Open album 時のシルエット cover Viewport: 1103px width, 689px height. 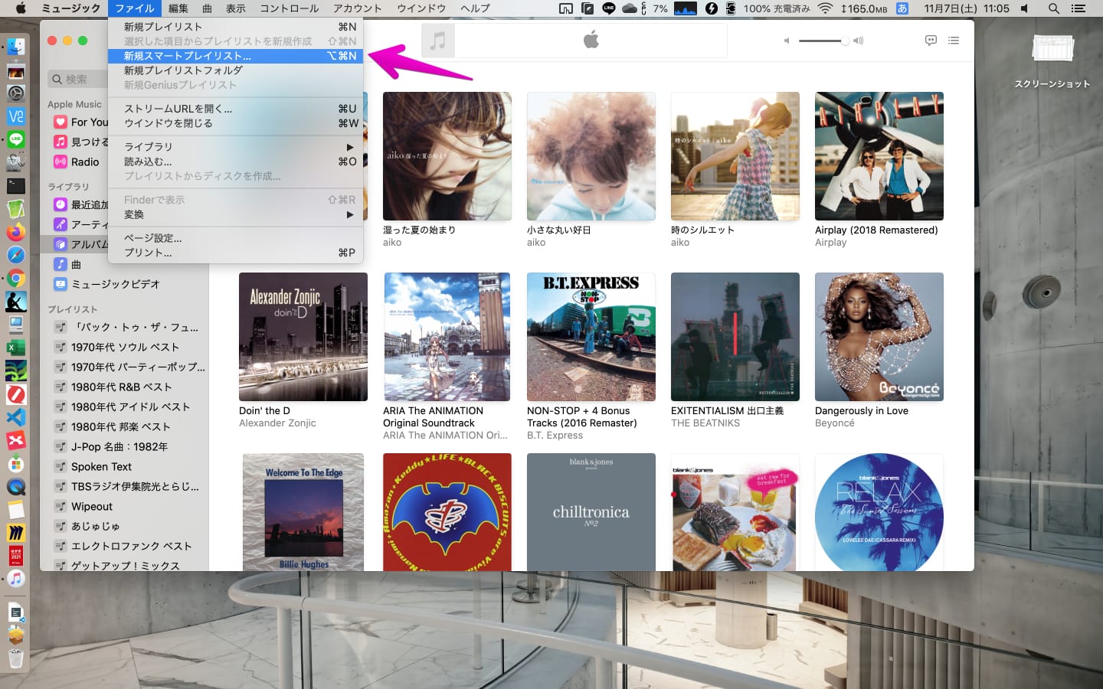(735, 156)
